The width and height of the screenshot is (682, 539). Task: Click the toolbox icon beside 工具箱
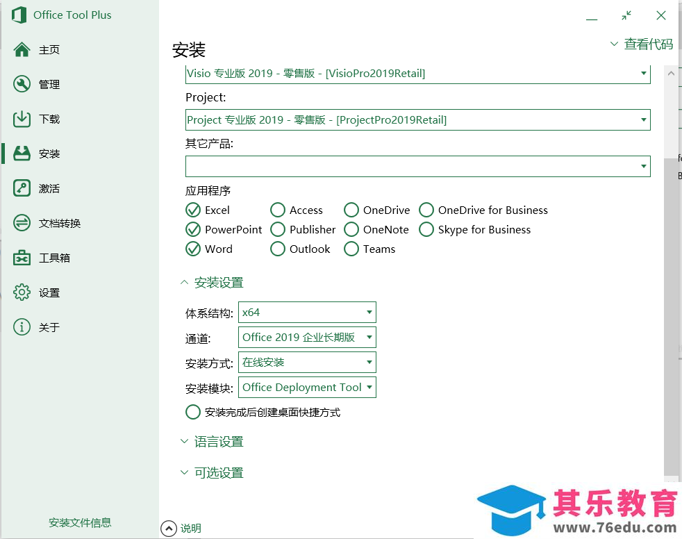tap(22, 258)
